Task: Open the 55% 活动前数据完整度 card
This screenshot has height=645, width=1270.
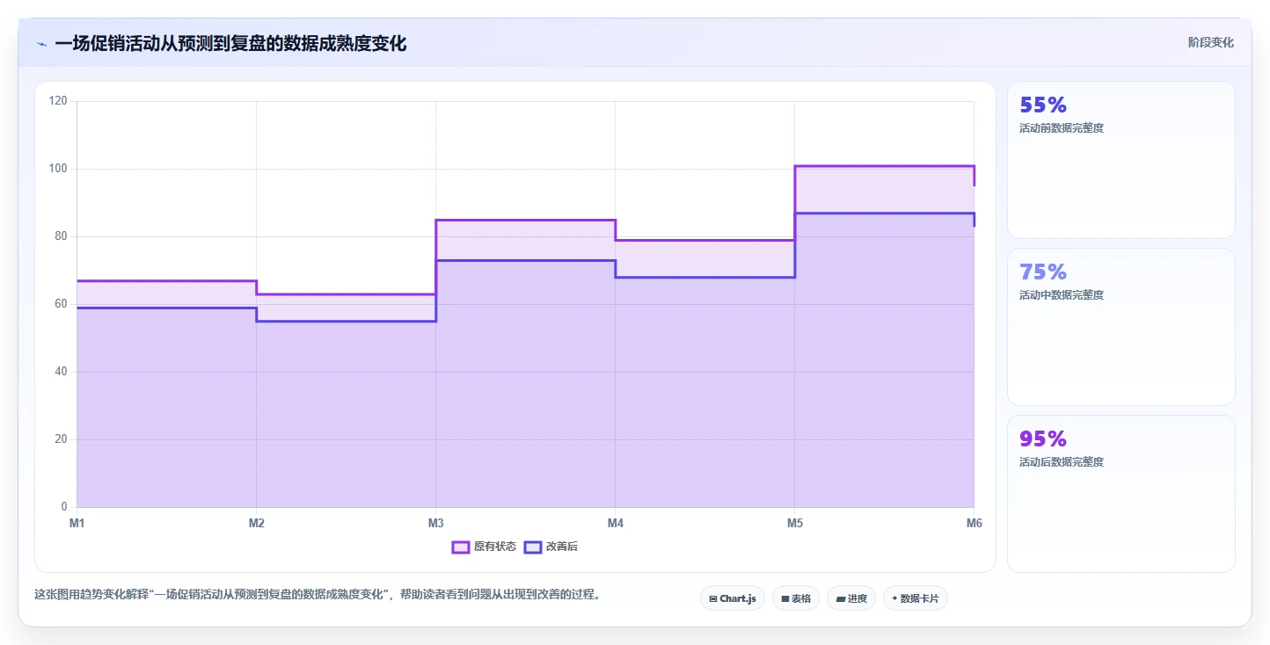Action: (1121, 160)
